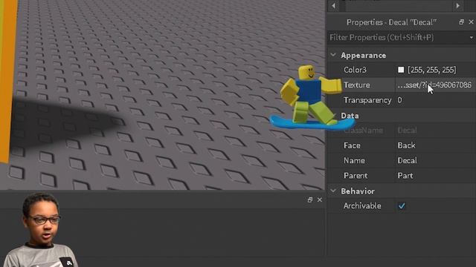
Task: Edit the Texture asset id field
Action: coord(434,85)
